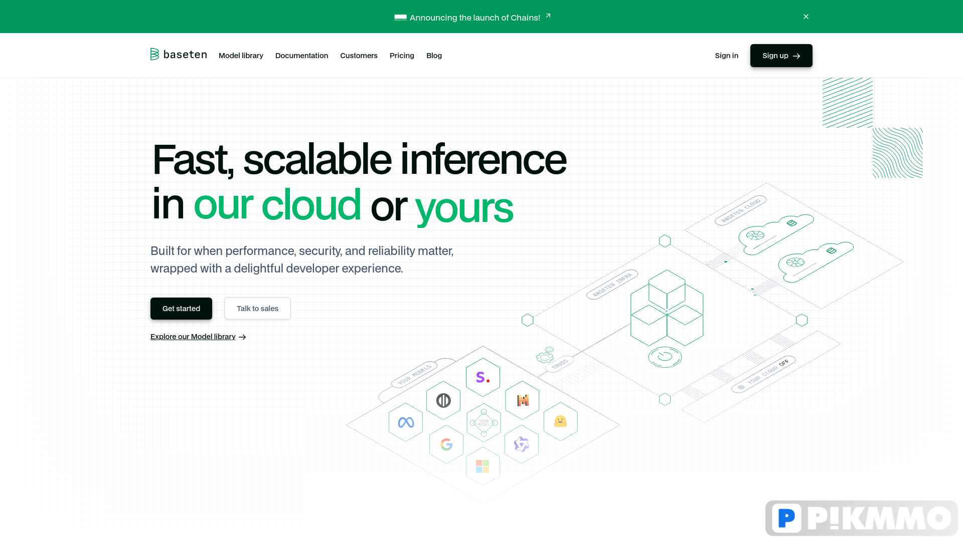Click the Your Models label pill

(x=414, y=375)
